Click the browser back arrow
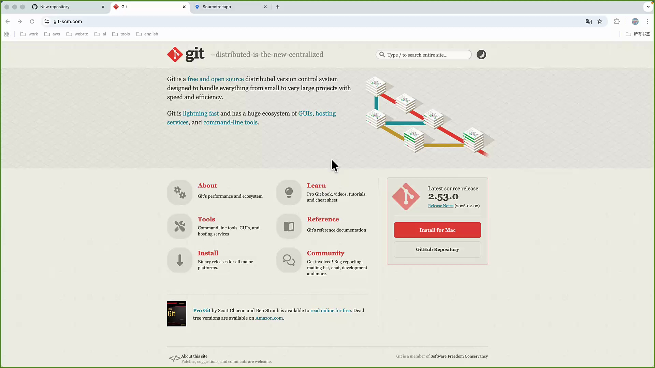This screenshot has height=368, width=655. pos(8,21)
